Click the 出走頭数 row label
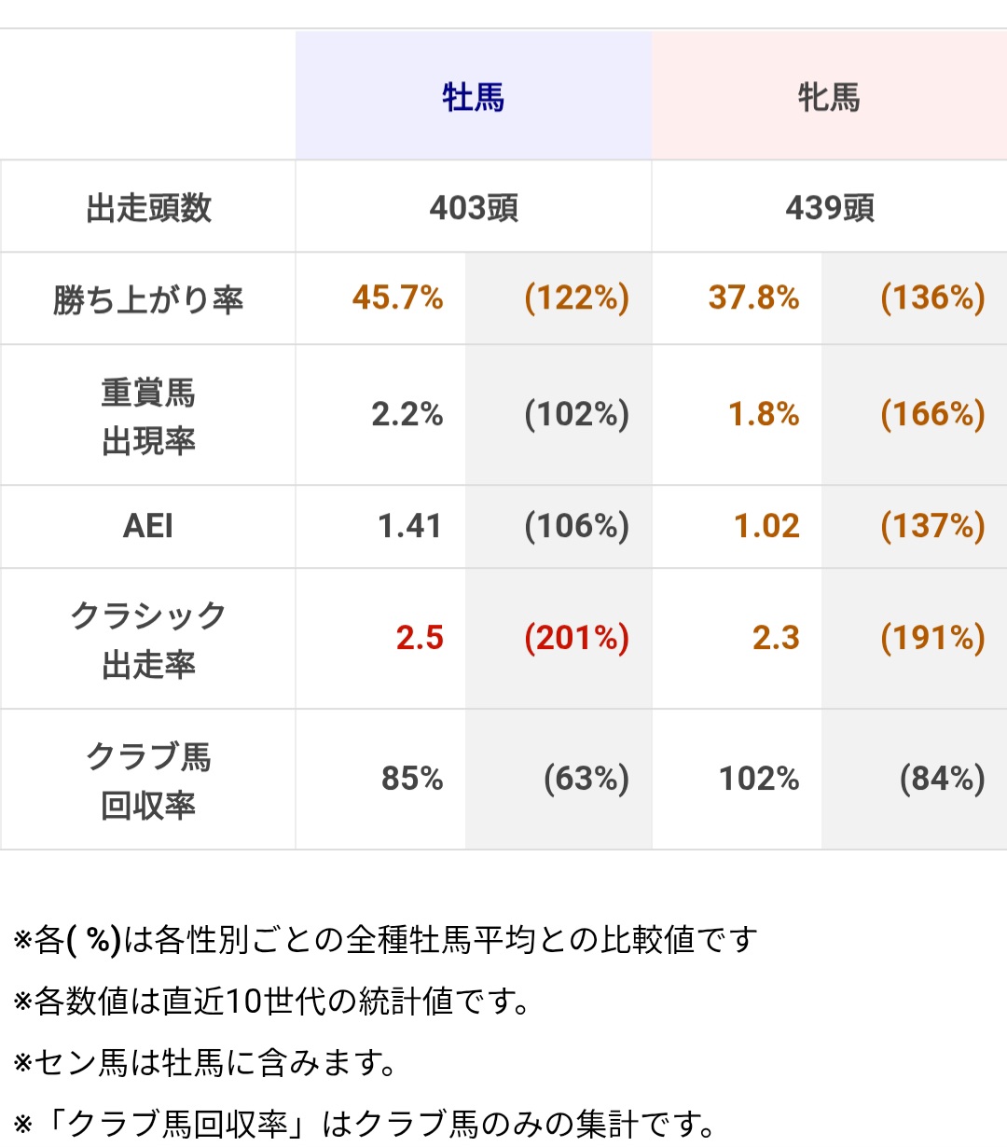This screenshot has height=1147, width=1007. (148, 207)
